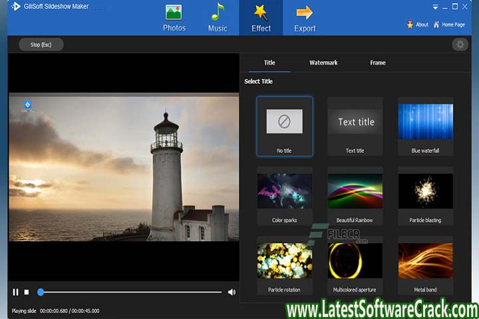This screenshot has height=319, width=479.
Task: Mute the speaker volume icon
Action: click(x=232, y=292)
